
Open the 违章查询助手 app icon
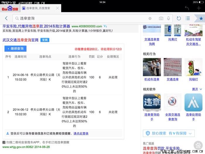152,102
